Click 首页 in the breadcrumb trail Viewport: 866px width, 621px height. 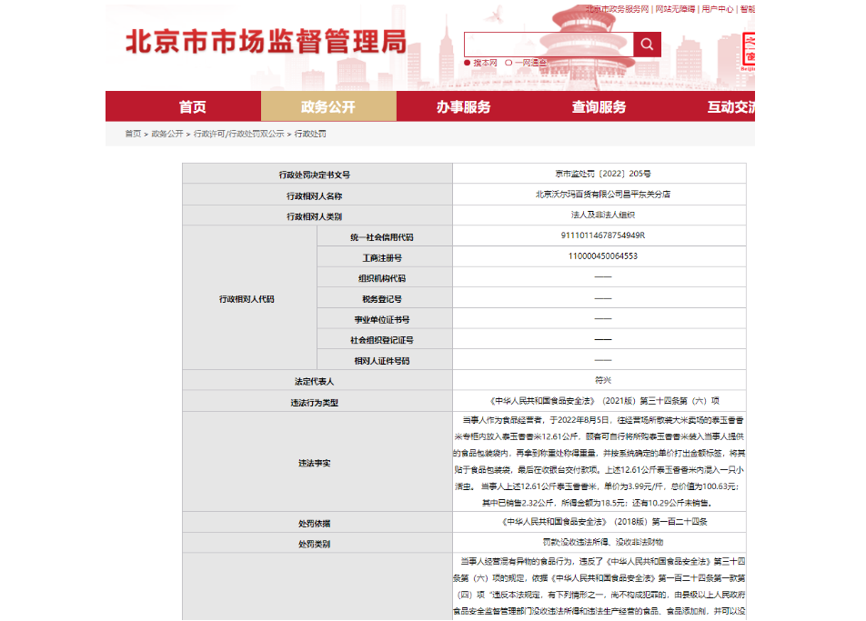click(x=133, y=134)
